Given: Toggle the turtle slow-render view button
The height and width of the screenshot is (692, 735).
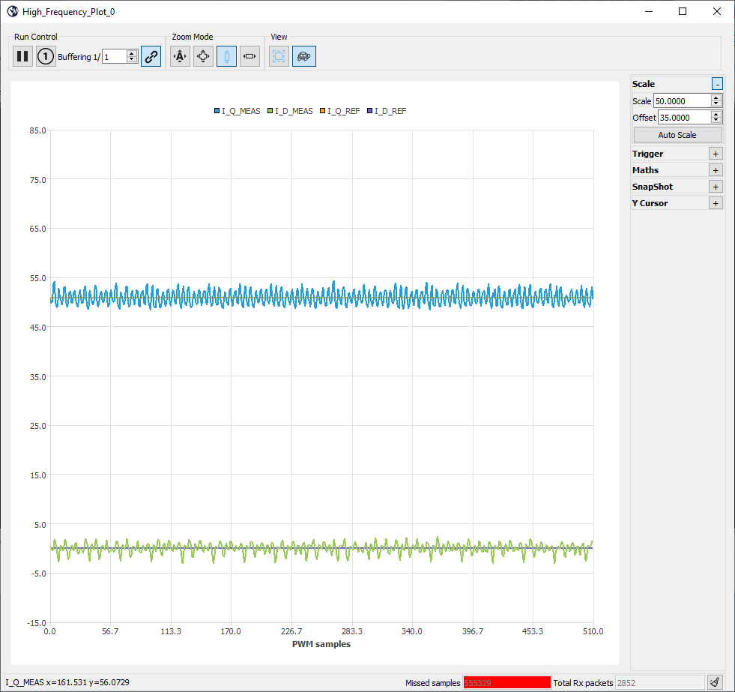Looking at the screenshot, I should (304, 56).
